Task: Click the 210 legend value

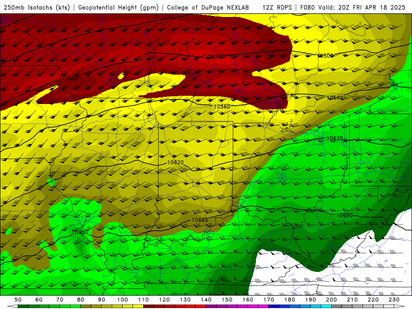Action: (x=353, y=300)
